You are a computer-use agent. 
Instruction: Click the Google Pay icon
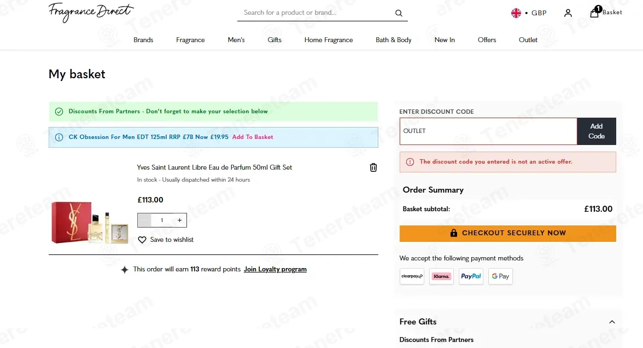pyautogui.click(x=500, y=276)
